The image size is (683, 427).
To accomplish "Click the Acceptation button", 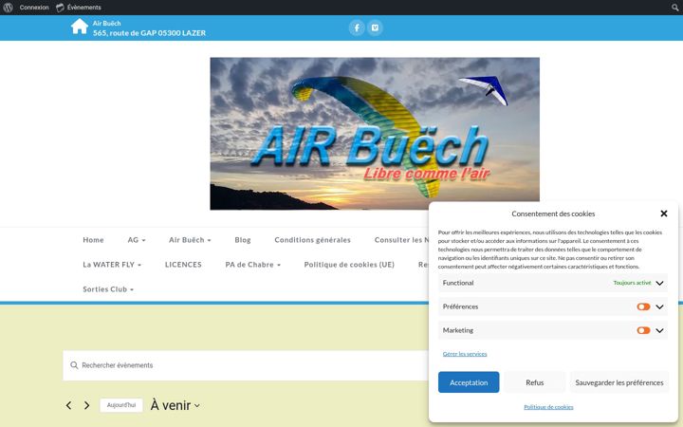I will (x=469, y=382).
